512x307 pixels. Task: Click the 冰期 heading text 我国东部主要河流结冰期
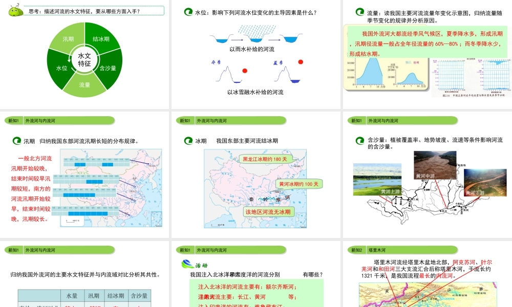click(x=247, y=141)
